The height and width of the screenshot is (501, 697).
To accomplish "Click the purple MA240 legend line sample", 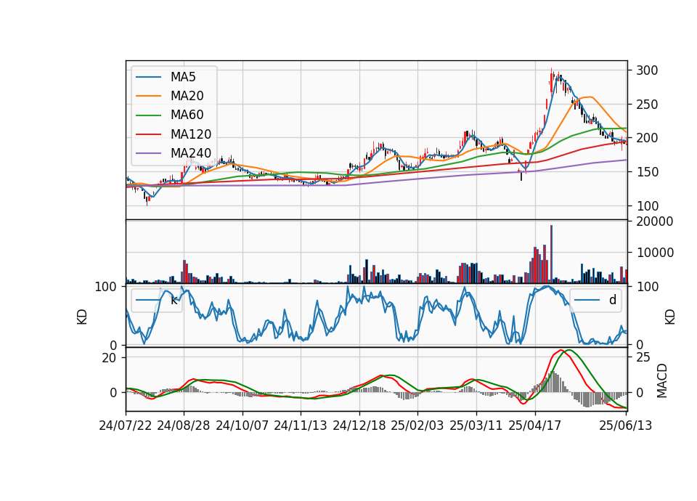I will pyautogui.click(x=148, y=153).
